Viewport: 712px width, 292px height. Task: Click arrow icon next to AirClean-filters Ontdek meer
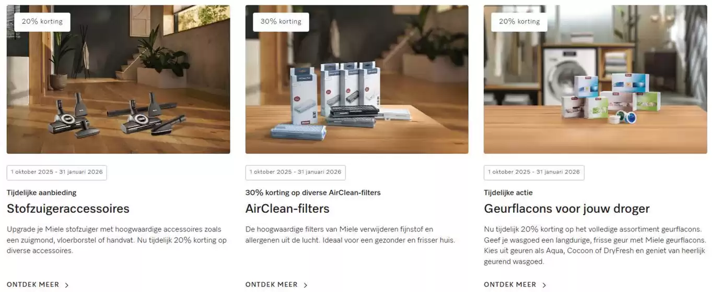306,285
